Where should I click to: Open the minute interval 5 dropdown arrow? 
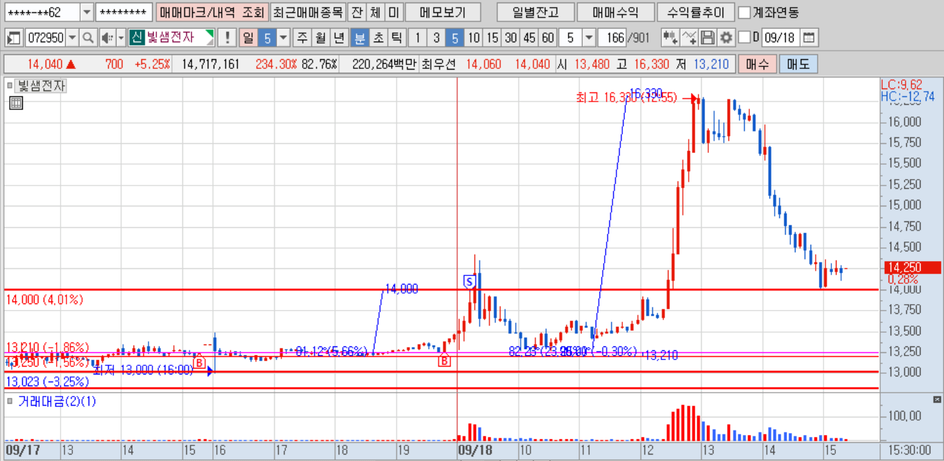(x=589, y=38)
